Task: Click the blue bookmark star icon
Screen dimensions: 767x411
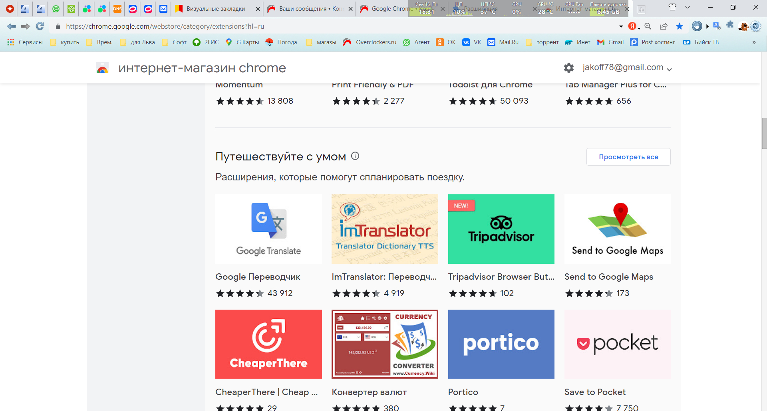Action: pos(680,26)
